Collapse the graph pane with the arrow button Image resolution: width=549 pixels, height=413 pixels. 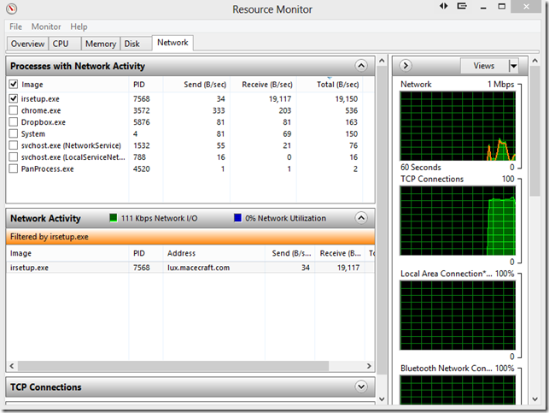(x=406, y=66)
